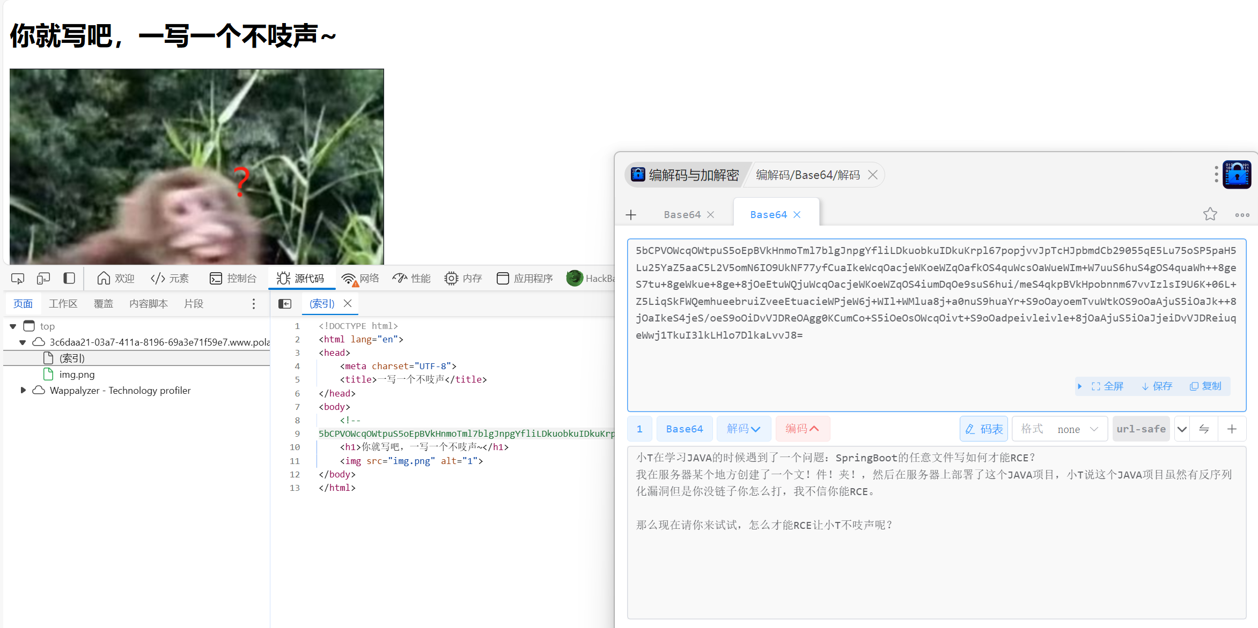Open img.png in the file tree

pos(77,375)
